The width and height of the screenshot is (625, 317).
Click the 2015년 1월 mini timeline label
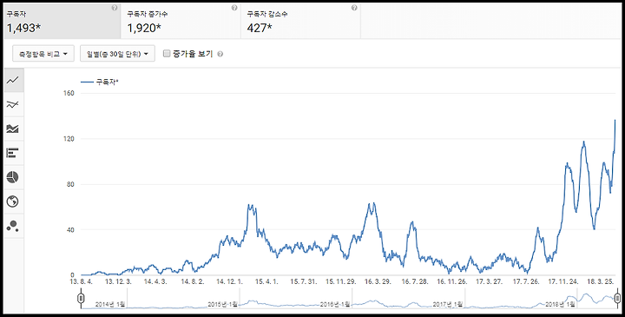(x=223, y=304)
